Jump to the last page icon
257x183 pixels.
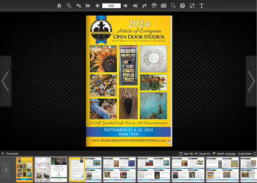135,6
